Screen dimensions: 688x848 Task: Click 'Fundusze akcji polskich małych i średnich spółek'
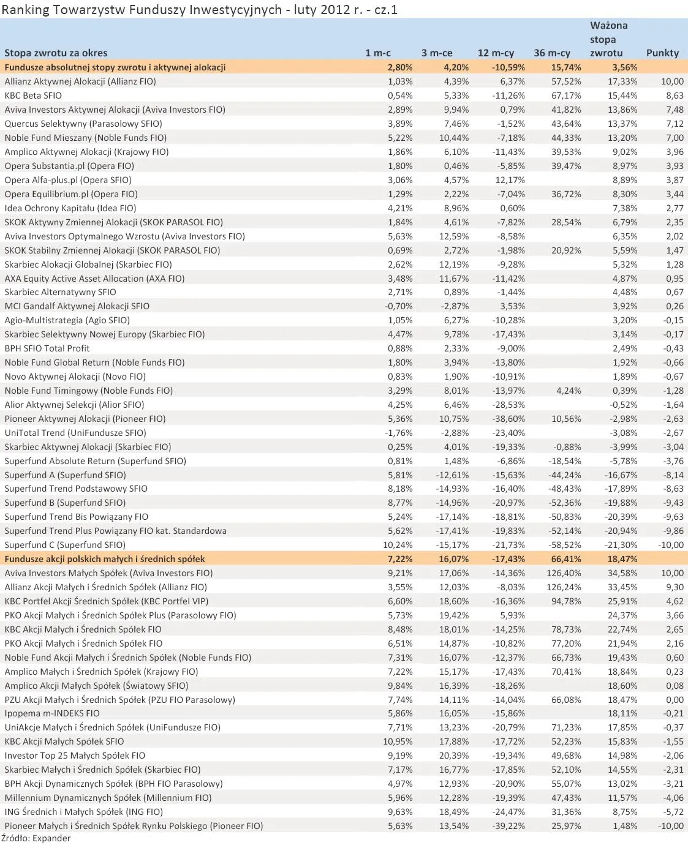105,559
